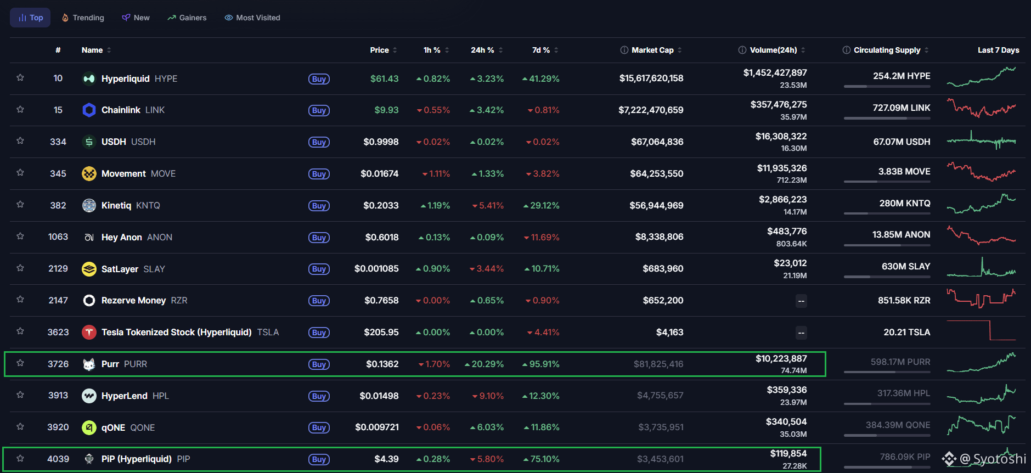Star HyperLend for the watchlist
The height and width of the screenshot is (473, 1031).
click(x=20, y=395)
